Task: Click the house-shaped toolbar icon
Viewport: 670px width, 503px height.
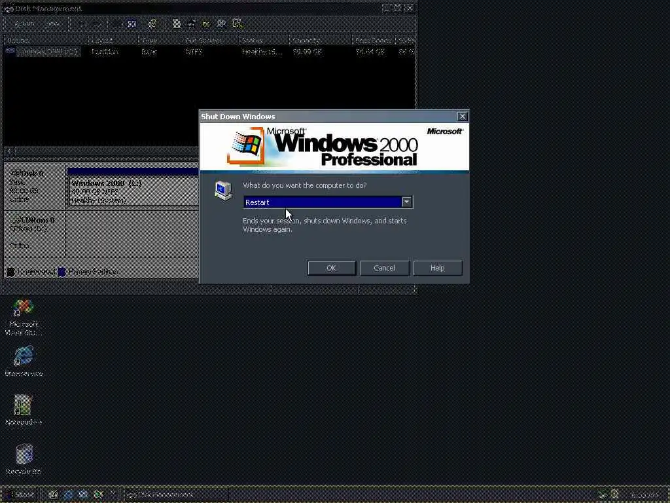Action: tap(192, 24)
